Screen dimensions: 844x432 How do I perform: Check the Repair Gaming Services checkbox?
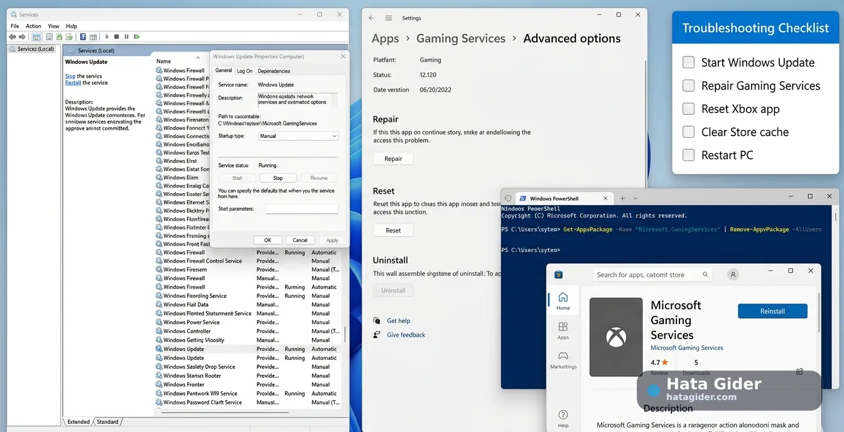(689, 85)
